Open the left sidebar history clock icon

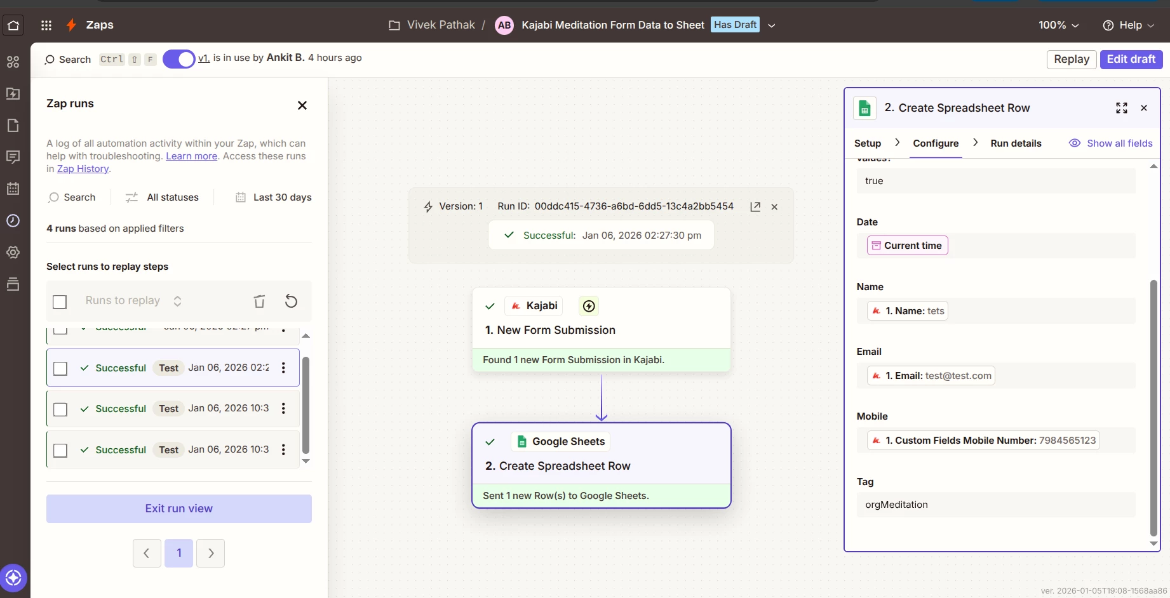(13, 220)
